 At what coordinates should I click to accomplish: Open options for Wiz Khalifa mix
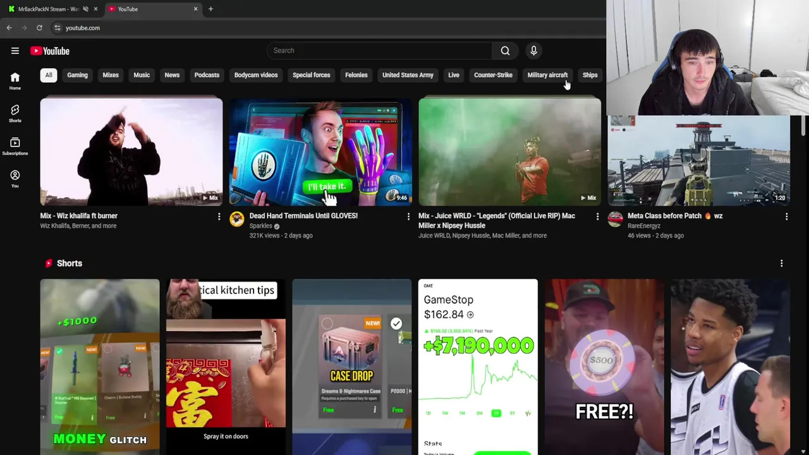(219, 217)
